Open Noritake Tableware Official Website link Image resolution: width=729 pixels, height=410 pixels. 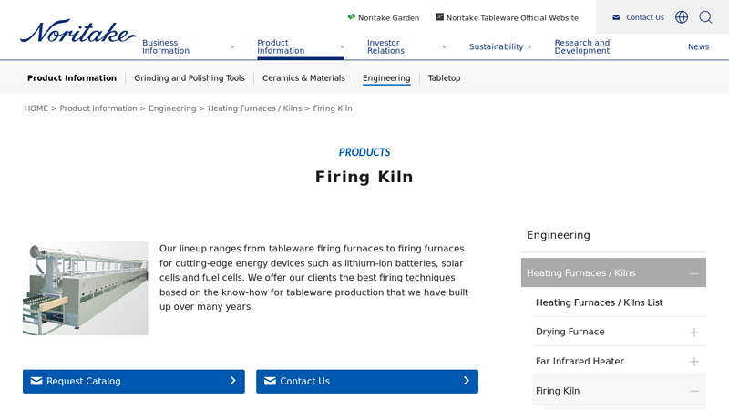tap(512, 17)
